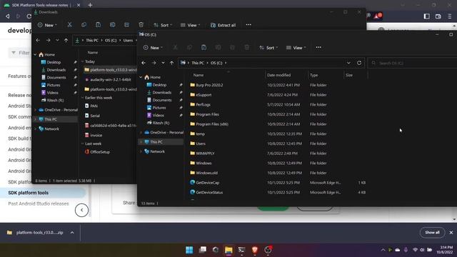Viewport: 457px width, 257px height.
Task: Open Windows Start menu
Action: (189, 250)
